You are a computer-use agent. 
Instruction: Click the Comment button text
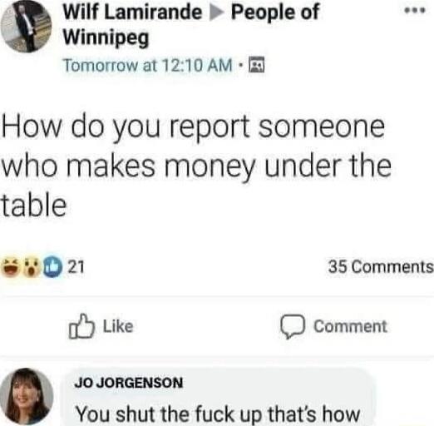(350, 326)
